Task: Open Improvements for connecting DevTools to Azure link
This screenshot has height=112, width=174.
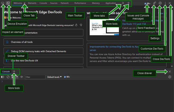Action: coord(114,48)
